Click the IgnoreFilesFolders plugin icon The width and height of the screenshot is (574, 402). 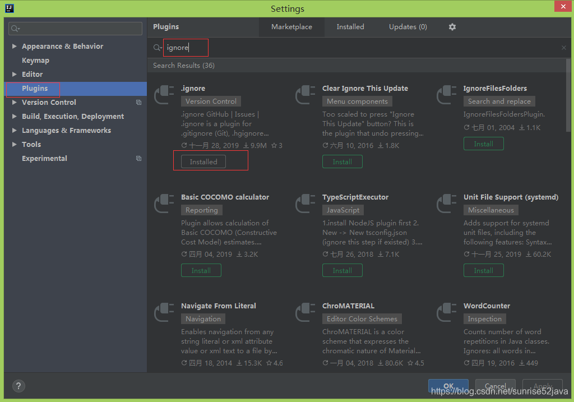(x=446, y=94)
